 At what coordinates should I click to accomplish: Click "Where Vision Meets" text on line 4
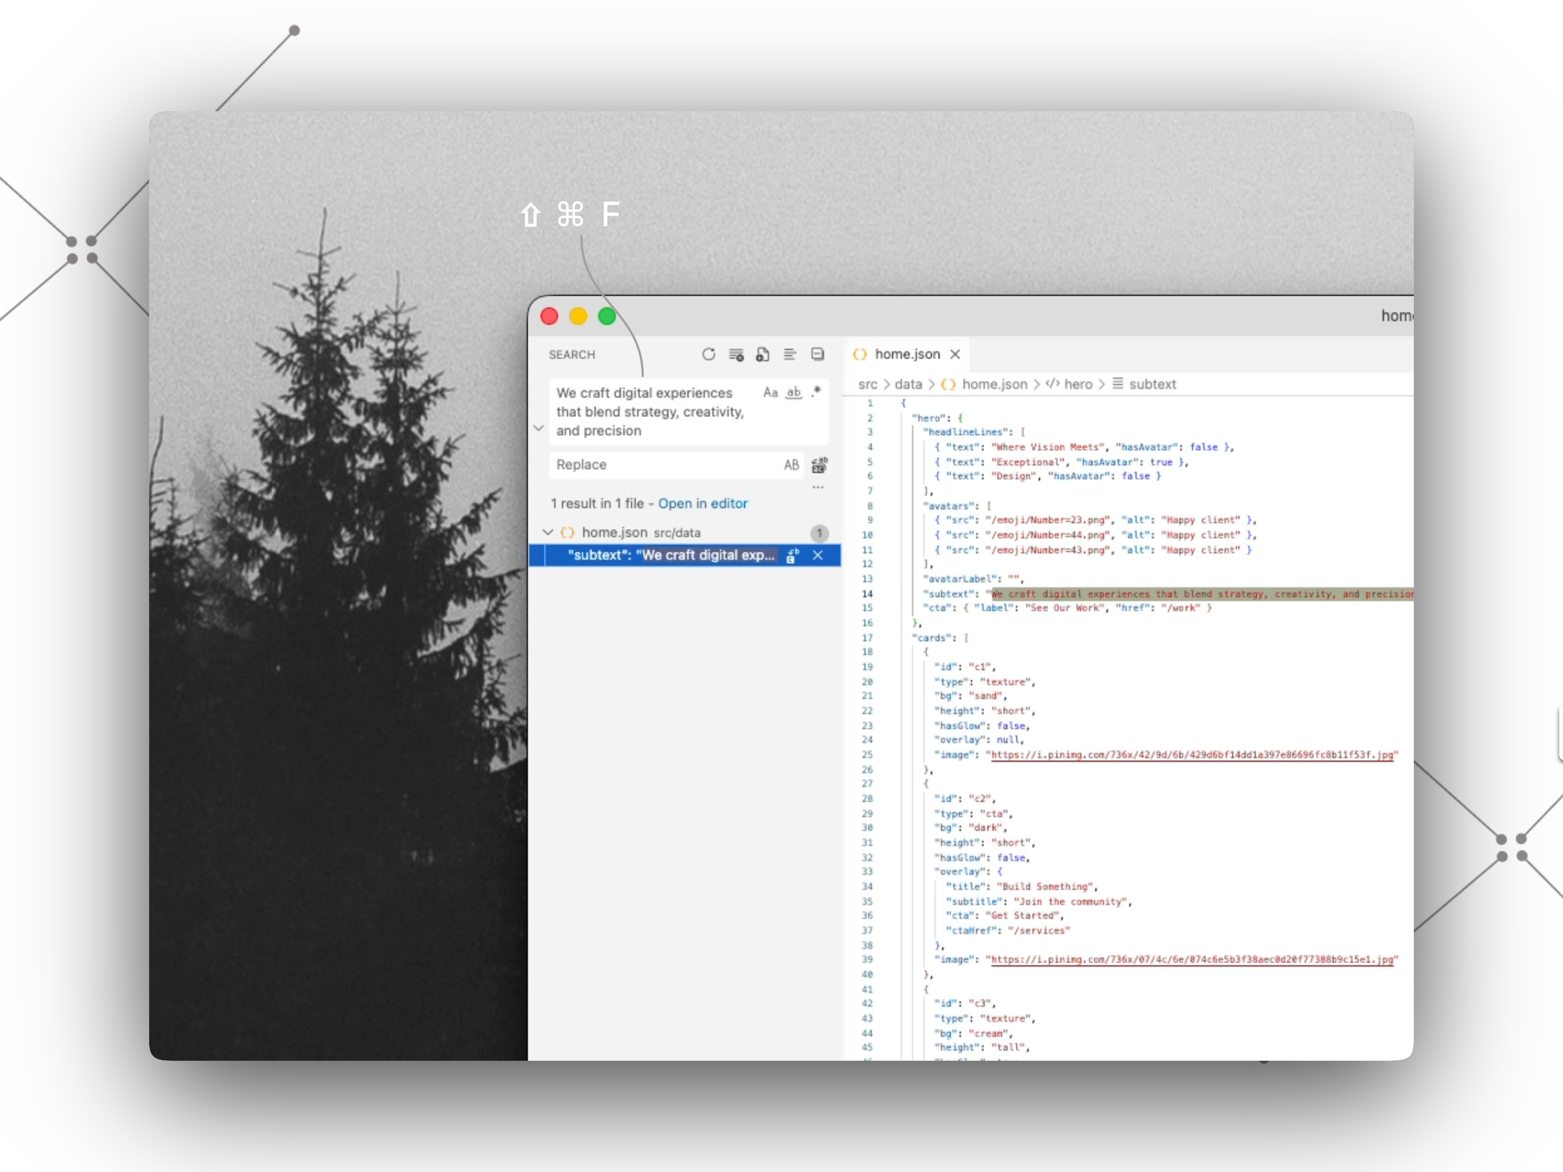[1048, 447]
